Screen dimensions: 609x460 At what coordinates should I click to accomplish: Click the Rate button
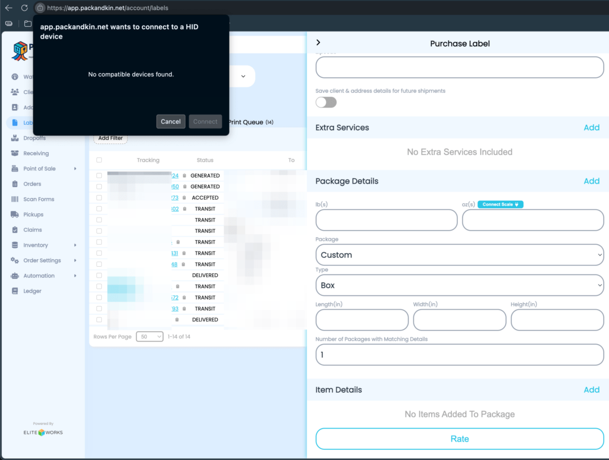click(x=459, y=439)
